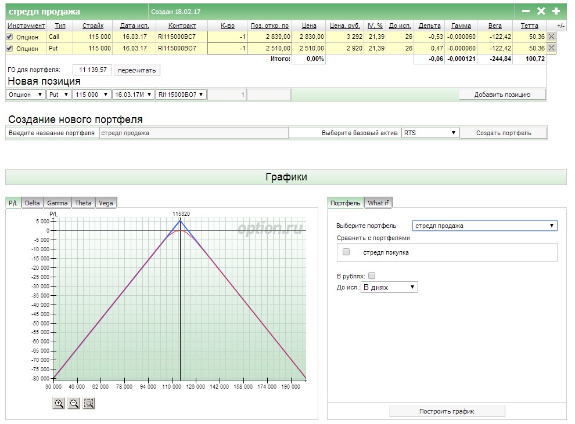Remove the Put option row
The image size is (575, 424).
point(551,48)
